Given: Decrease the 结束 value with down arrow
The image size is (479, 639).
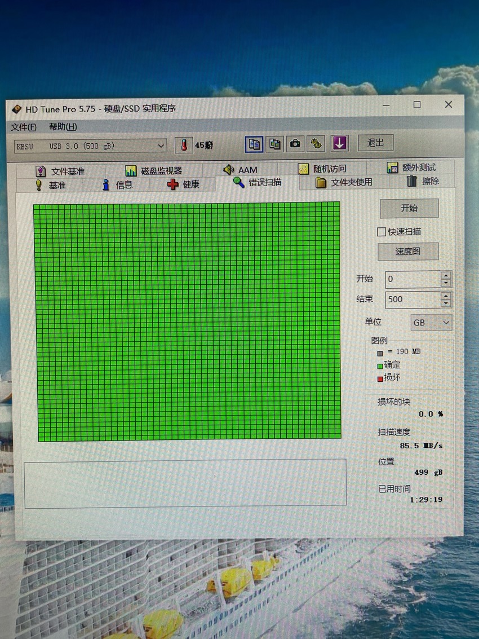Looking at the screenshot, I should coord(446,303).
